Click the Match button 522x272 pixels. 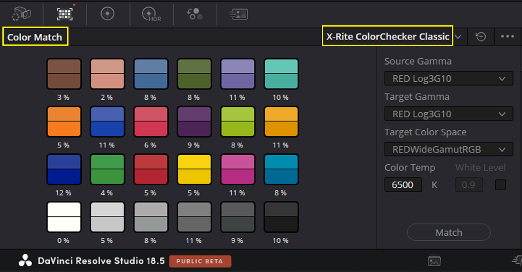(x=449, y=233)
